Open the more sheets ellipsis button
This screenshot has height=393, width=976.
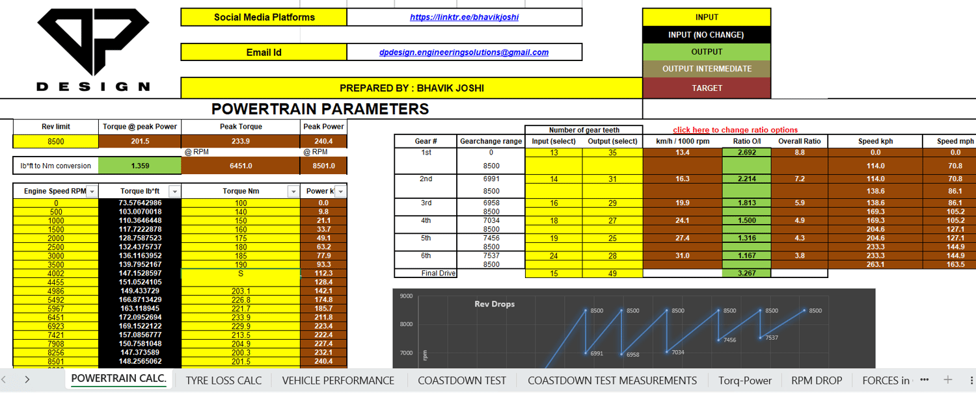[925, 380]
